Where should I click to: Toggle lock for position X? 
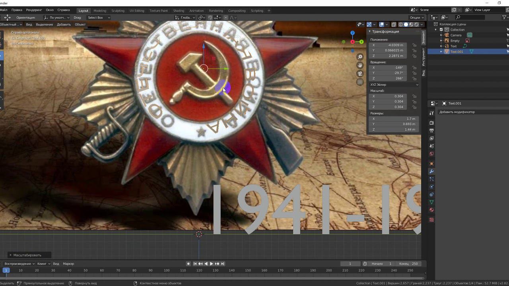[414, 45]
